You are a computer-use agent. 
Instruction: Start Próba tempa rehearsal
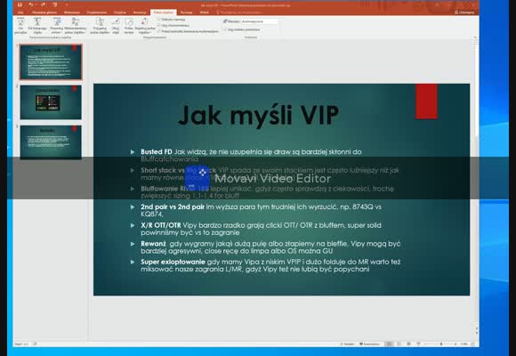coord(129,26)
